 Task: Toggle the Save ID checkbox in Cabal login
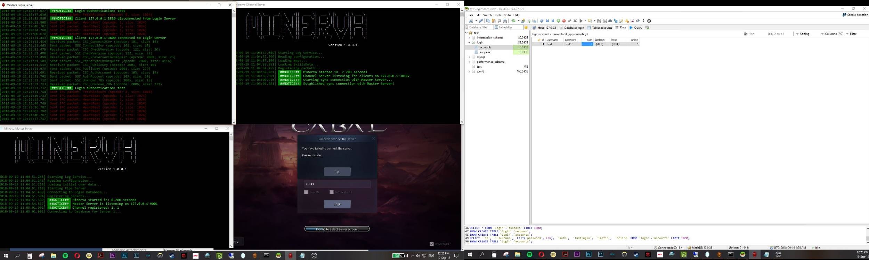[306, 192]
